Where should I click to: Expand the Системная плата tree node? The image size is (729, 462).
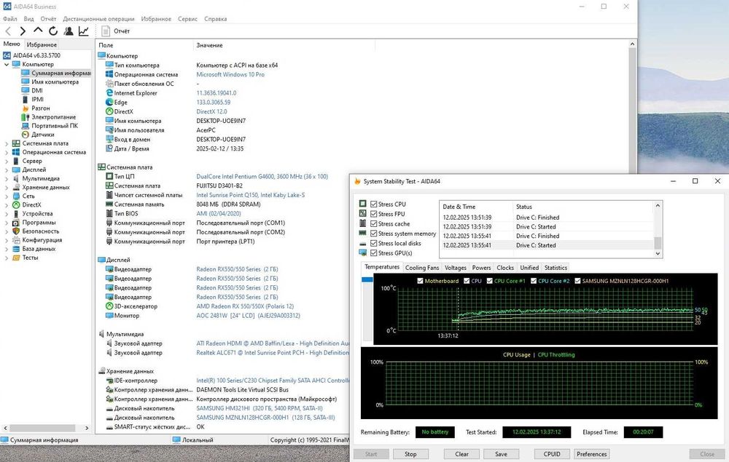7,144
